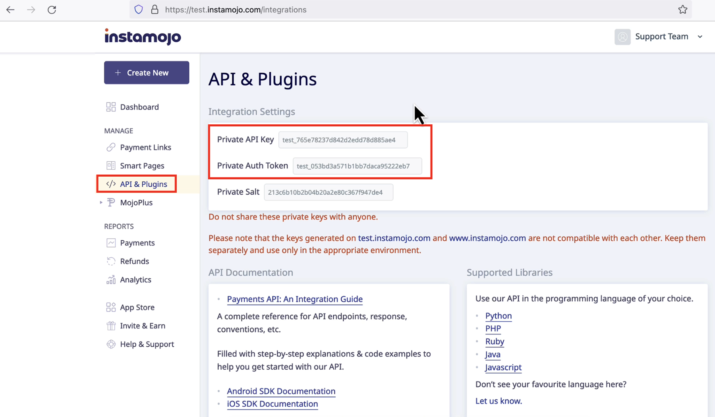Click the Let us know link
Screen dimensions: 715x417
(x=499, y=401)
